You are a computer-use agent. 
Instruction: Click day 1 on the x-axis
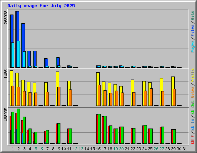[x=13, y=149]
